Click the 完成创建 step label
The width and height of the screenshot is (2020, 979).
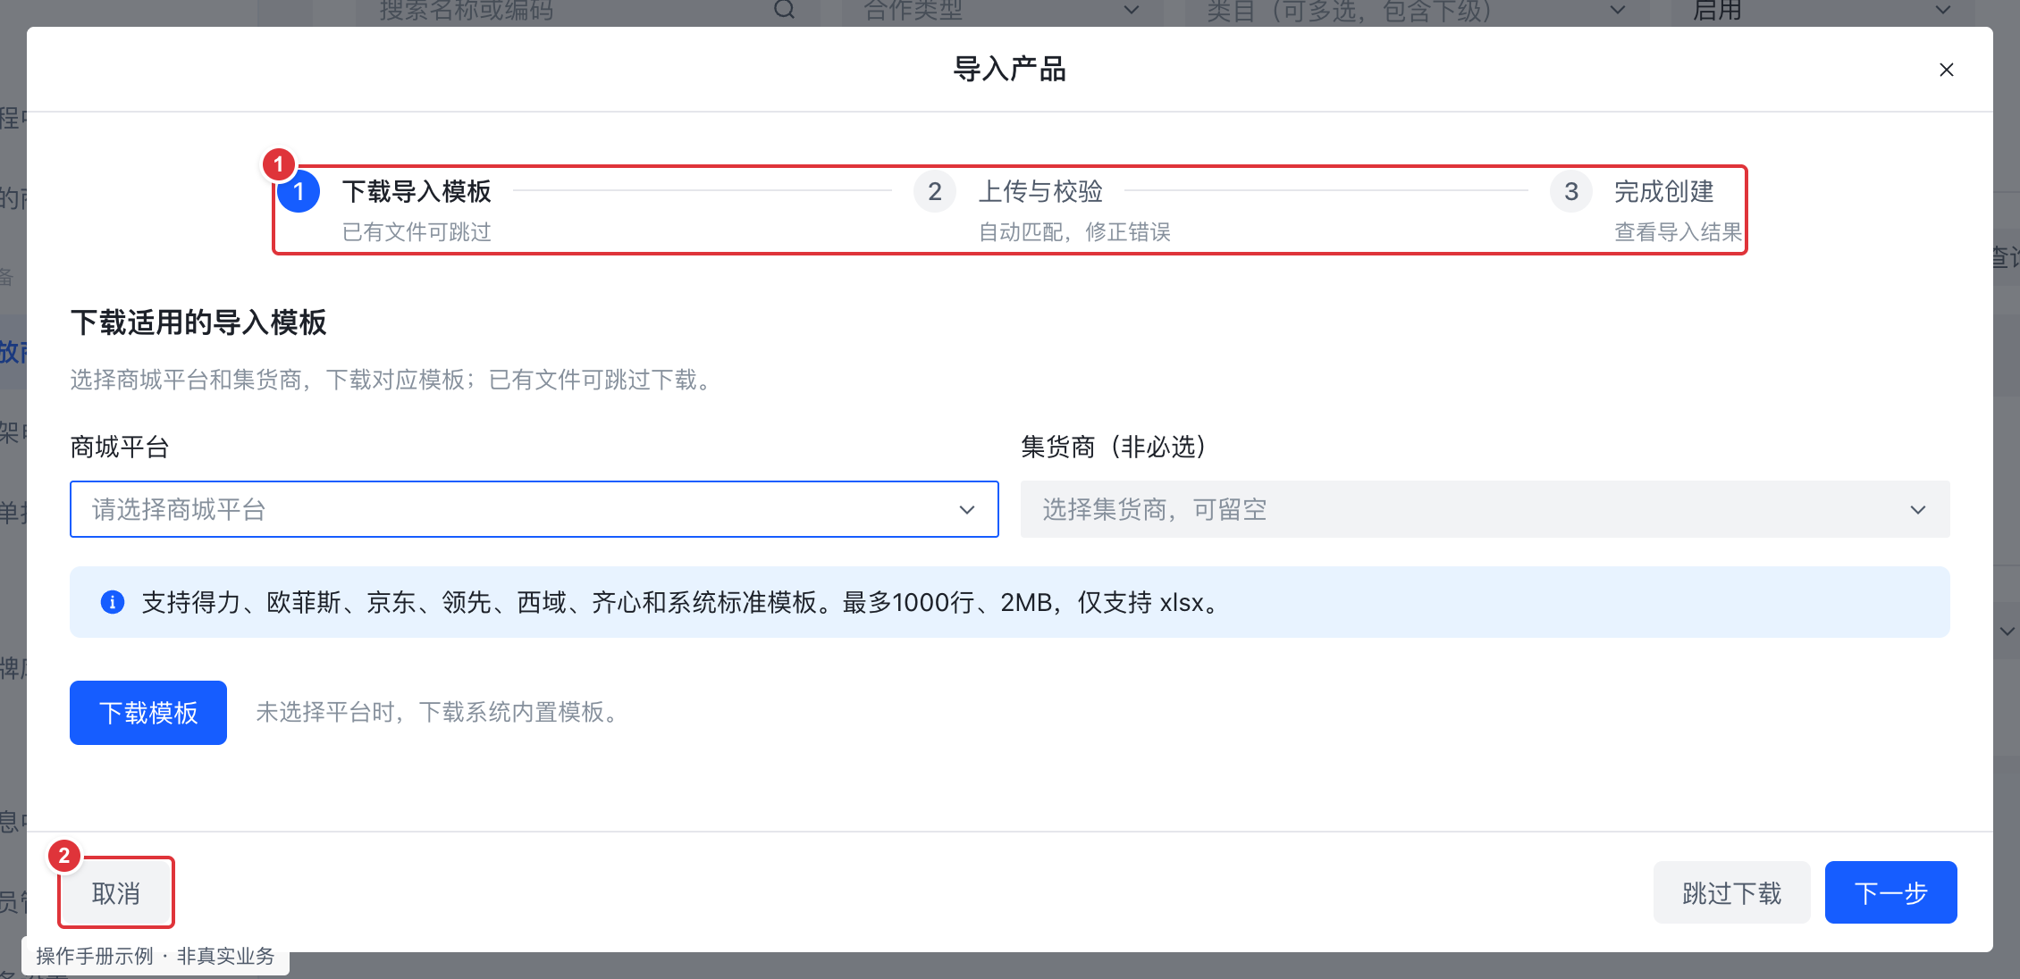pyautogui.click(x=1664, y=191)
